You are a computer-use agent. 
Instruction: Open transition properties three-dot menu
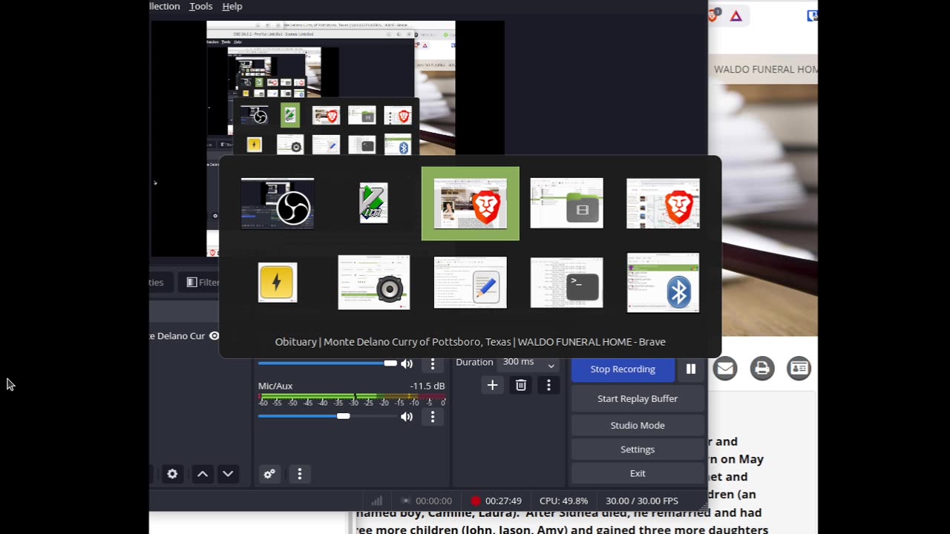point(548,385)
